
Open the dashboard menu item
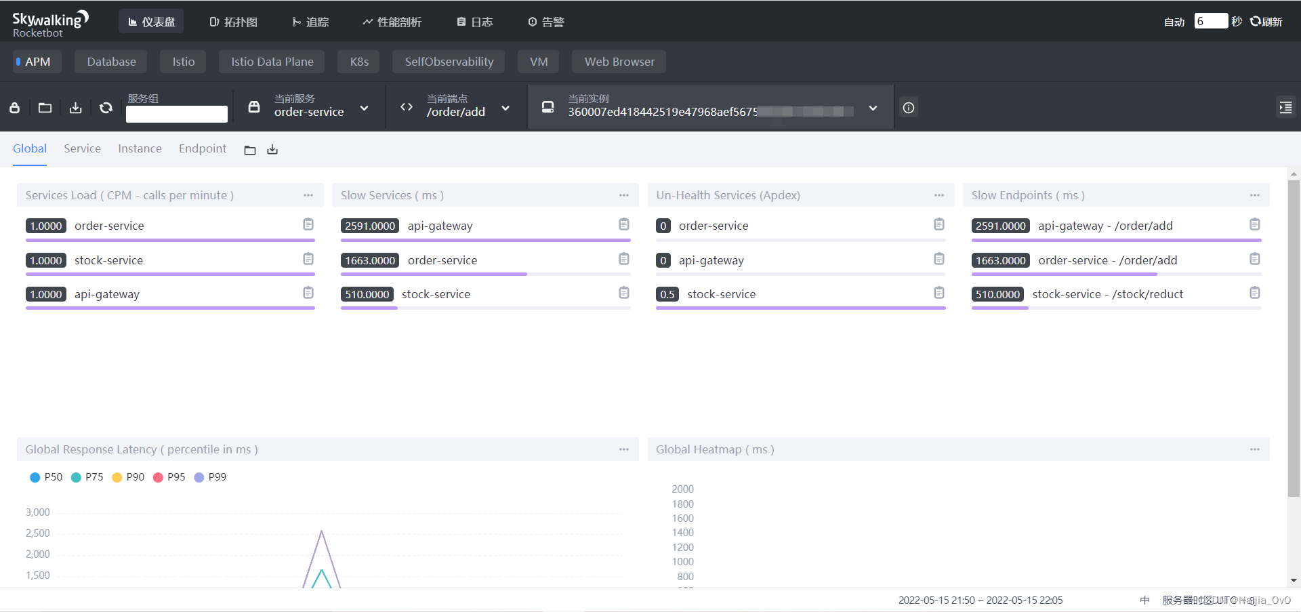pyautogui.click(x=151, y=22)
